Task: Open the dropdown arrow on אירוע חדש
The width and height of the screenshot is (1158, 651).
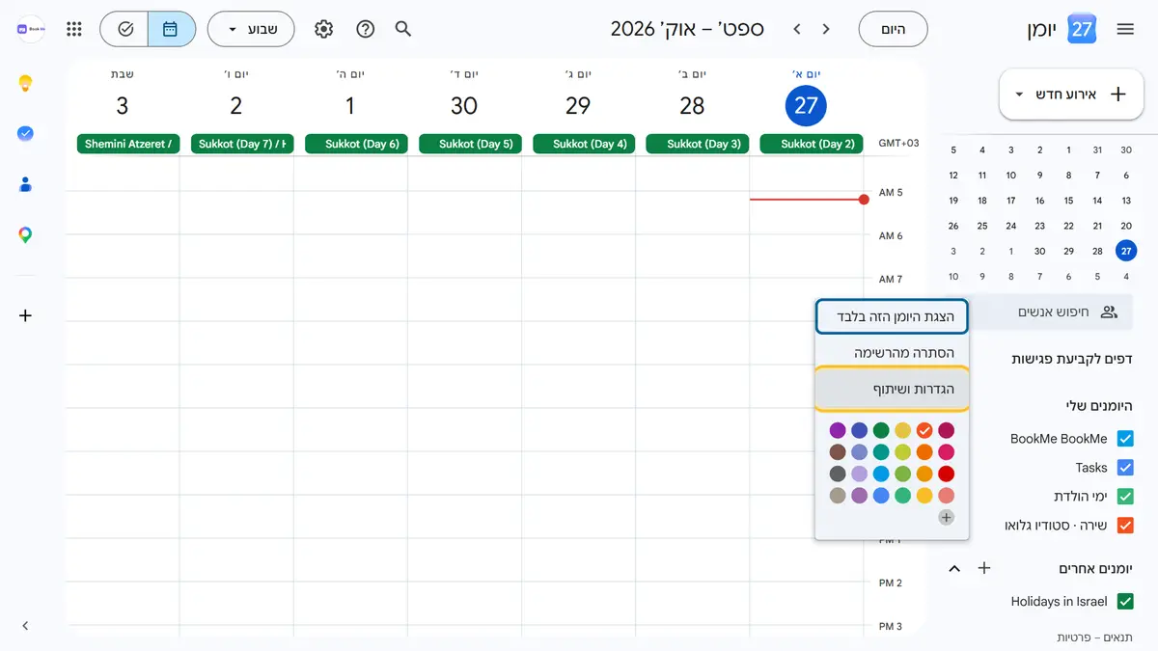Action: [1020, 95]
